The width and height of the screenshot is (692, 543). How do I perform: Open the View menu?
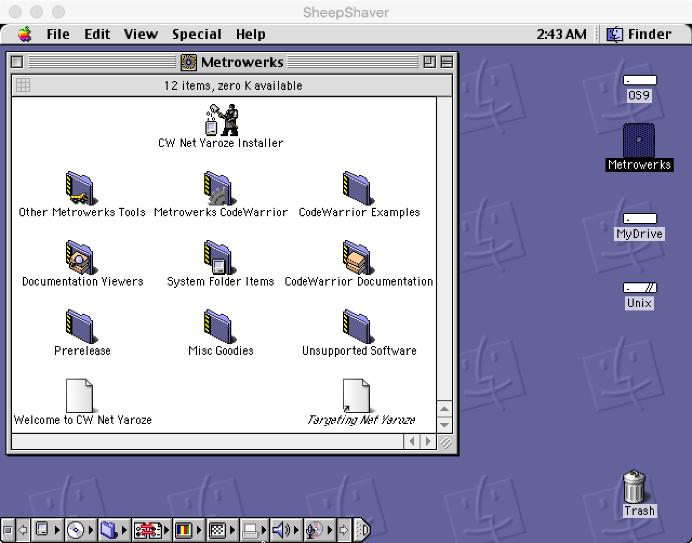pos(141,34)
